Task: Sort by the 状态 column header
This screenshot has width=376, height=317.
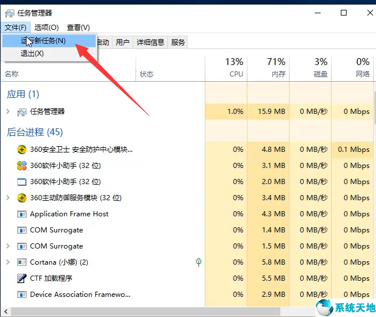Action: pyautogui.click(x=171, y=69)
